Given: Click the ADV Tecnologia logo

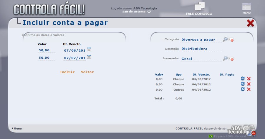Looking at the screenshot, I should click(x=241, y=130).
